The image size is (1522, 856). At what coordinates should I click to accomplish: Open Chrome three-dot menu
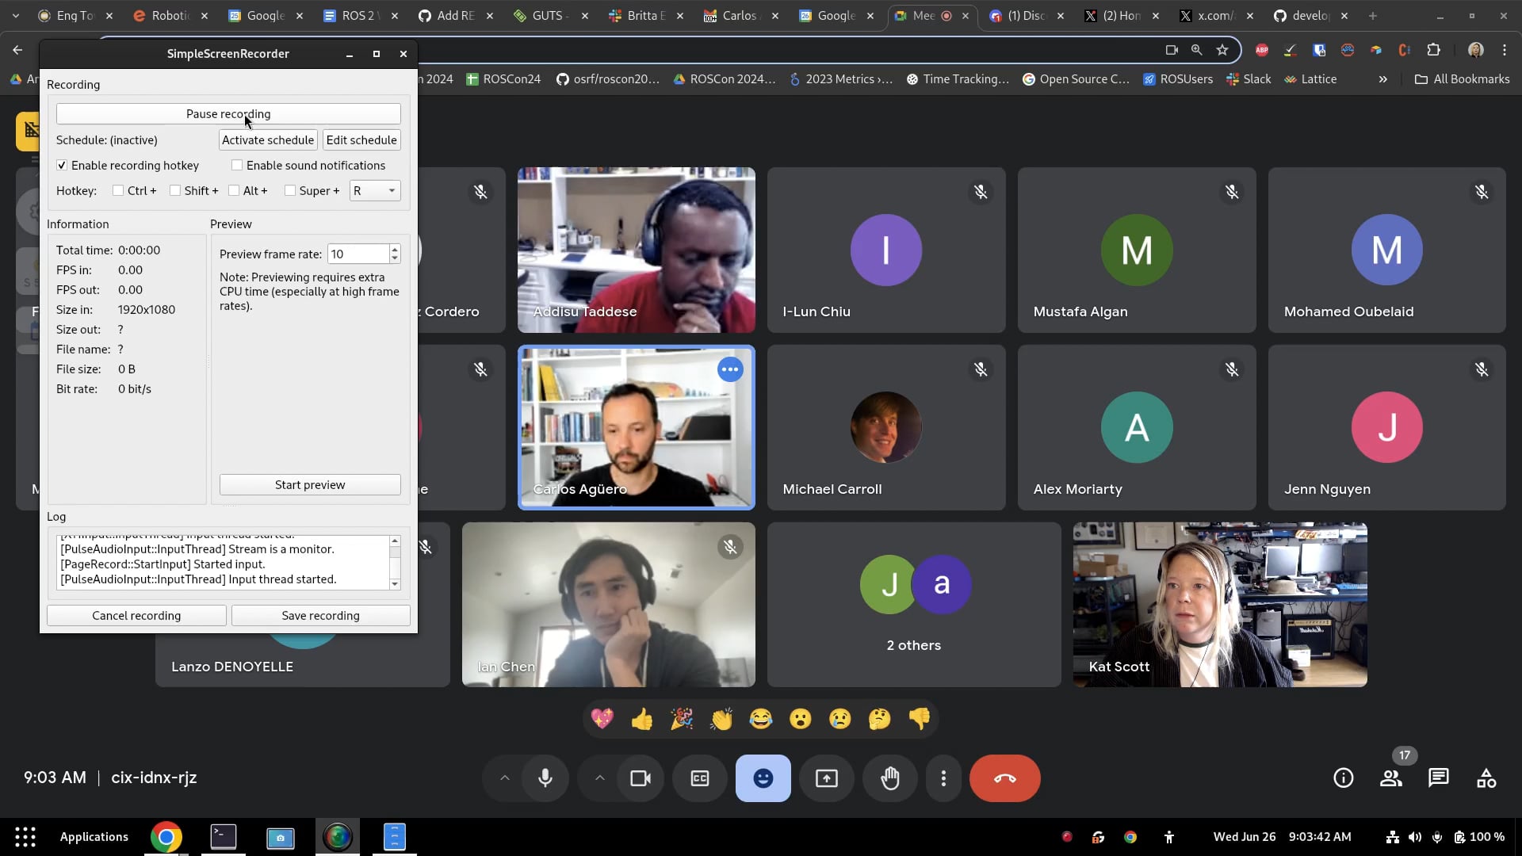click(x=1505, y=50)
